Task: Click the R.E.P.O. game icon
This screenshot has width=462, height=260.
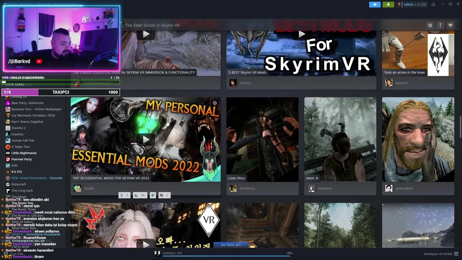Action: pyautogui.click(x=8, y=172)
